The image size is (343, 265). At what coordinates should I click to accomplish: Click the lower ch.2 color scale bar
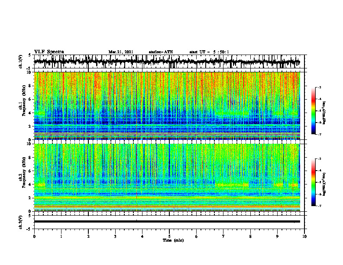(x=313, y=182)
